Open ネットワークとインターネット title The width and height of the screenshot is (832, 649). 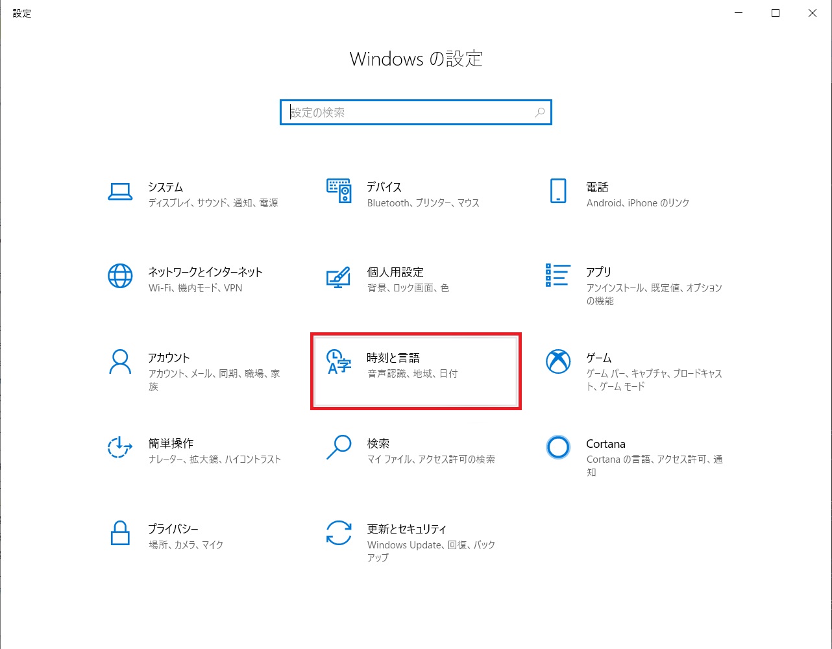pyautogui.click(x=205, y=272)
